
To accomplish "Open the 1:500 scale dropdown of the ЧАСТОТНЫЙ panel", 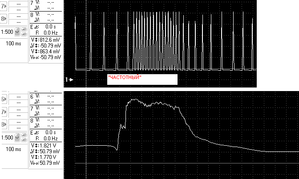I will pyautogui.click(x=17, y=32).
